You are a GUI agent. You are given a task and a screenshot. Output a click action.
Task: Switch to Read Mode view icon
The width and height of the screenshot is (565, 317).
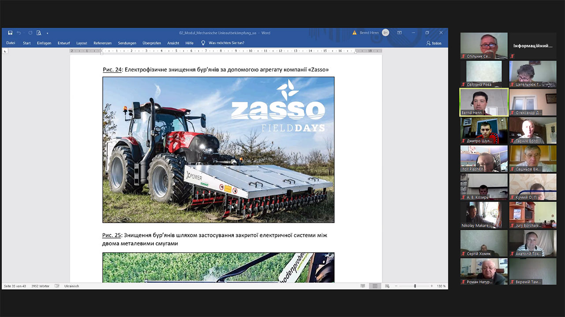[x=363, y=286]
